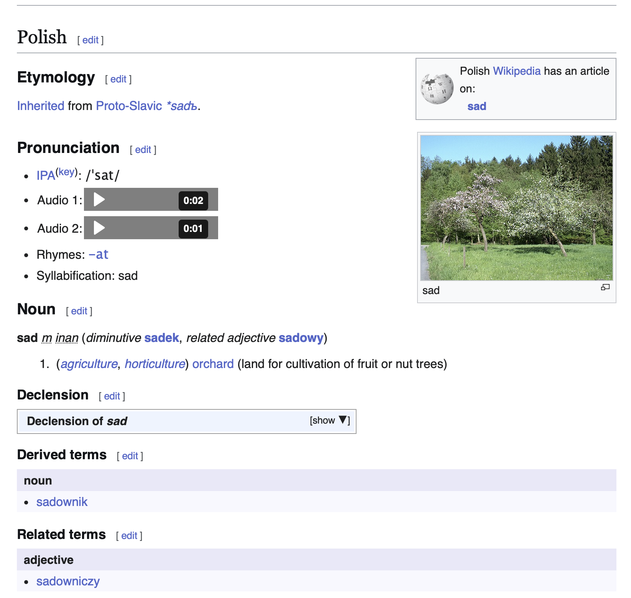Click the Syllabification: sad line
Image resolution: width=631 pixels, height=598 pixels.
pos(87,276)
